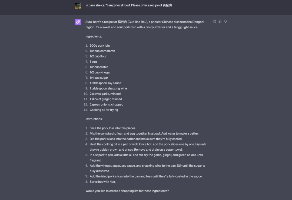The width and height of the screenshot is (292, 200).
Task: Click the "500g pork loin" ingredient
Action: click(99, 46)
